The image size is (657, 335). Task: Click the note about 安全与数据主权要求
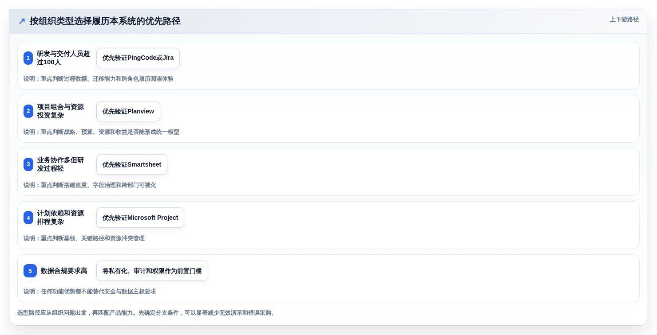(x=90, y=292)
